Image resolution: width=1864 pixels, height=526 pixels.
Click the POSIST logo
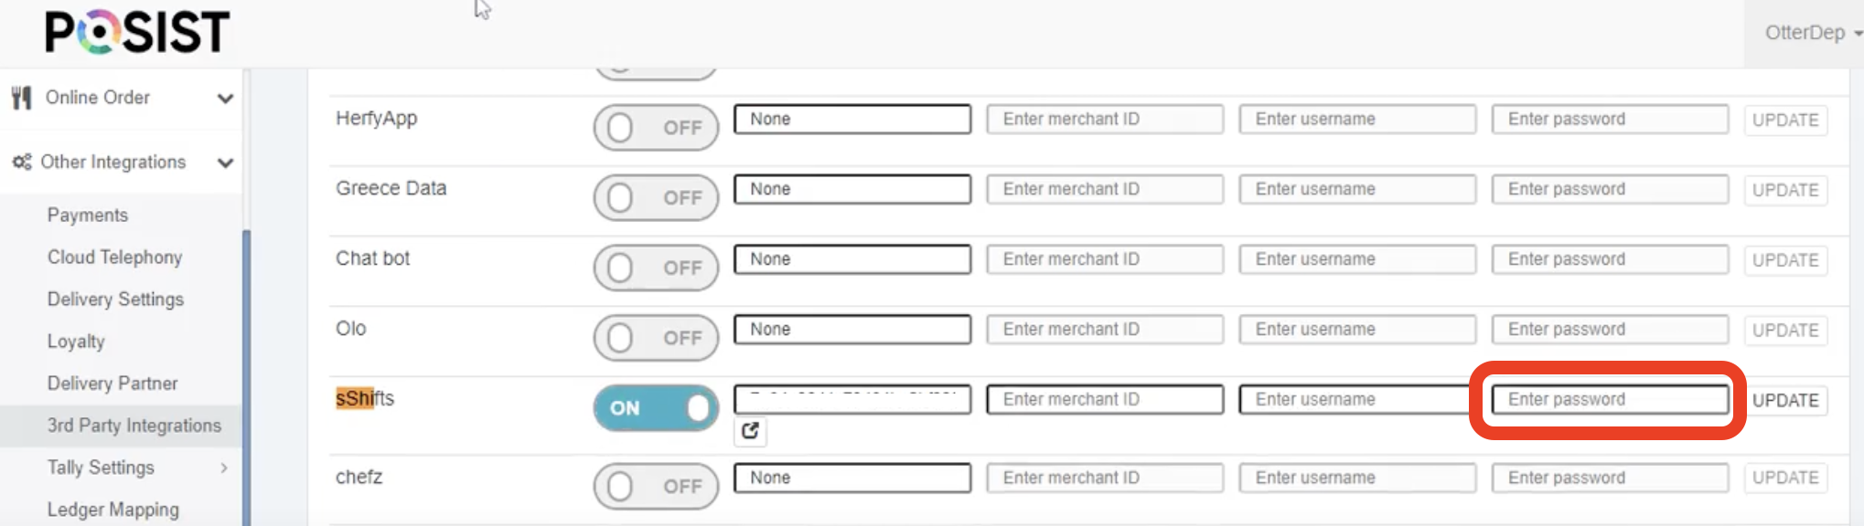137,32
